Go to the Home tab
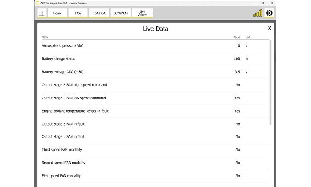 (x=57, y=13)
